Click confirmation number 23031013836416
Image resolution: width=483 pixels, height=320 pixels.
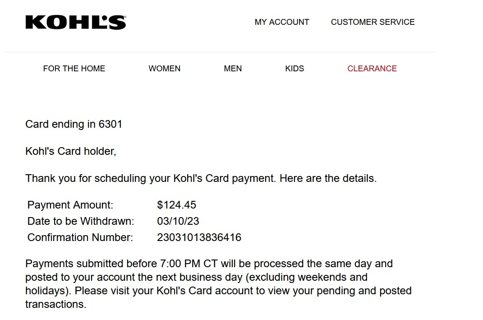[199, 237]
